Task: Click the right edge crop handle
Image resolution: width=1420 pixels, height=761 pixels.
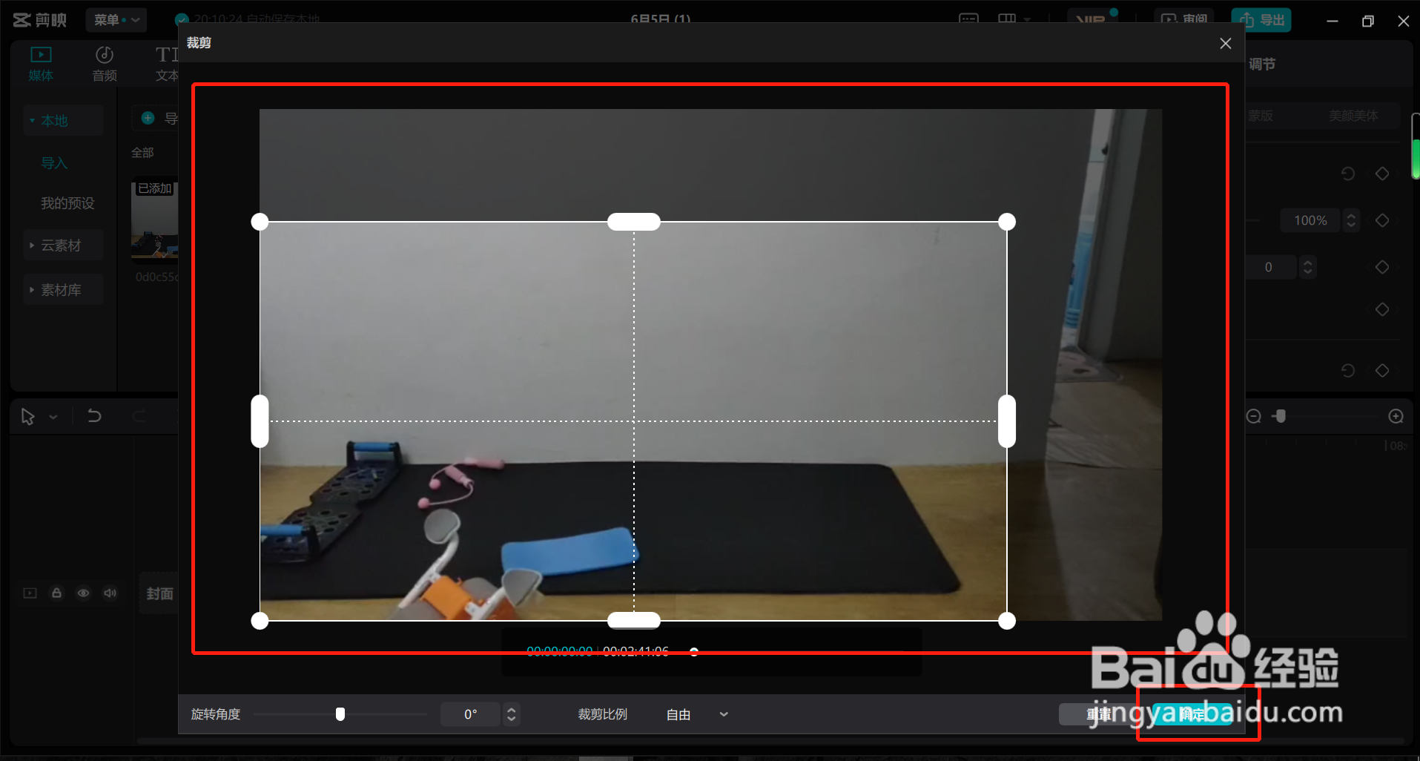Action: (x=1007, y=421)
